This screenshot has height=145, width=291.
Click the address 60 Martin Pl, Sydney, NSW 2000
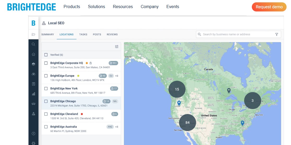68,131
